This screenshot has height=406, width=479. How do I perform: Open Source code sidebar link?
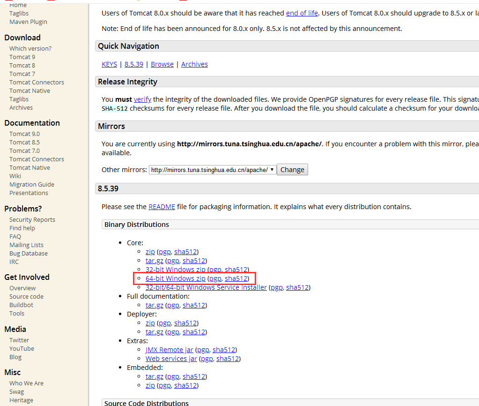pos(26,297)
